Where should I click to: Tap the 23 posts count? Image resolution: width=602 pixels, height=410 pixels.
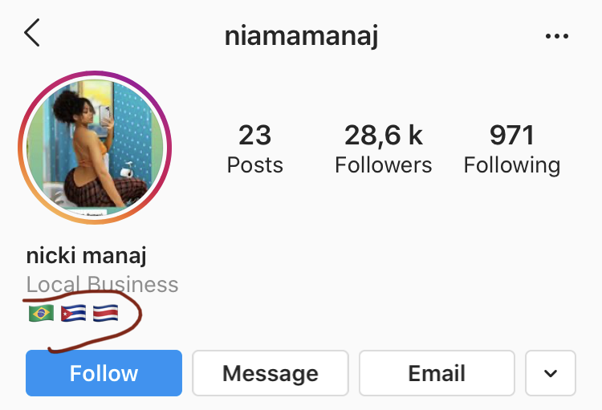click(x=254, y=136)
